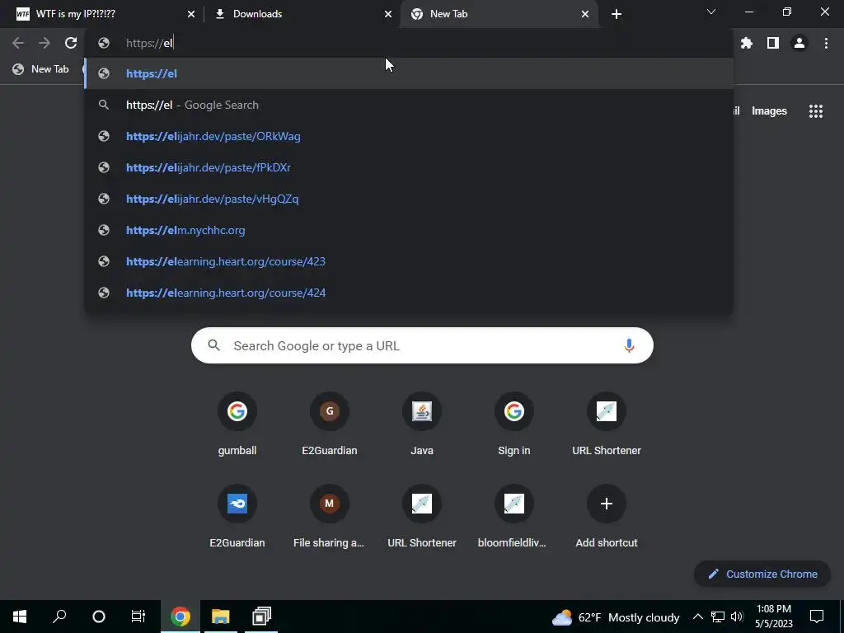Open the profile avatar icon
The image size is (844, 633).
pyautogui.click(x=799, y=43)
